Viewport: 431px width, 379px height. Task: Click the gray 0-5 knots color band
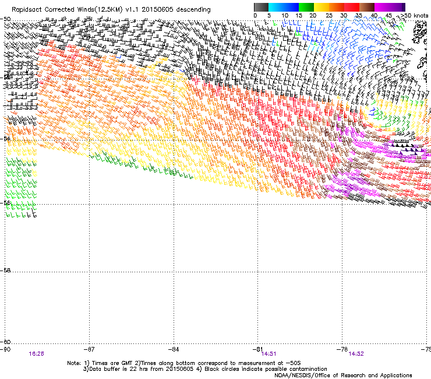[x=261, y=7]
